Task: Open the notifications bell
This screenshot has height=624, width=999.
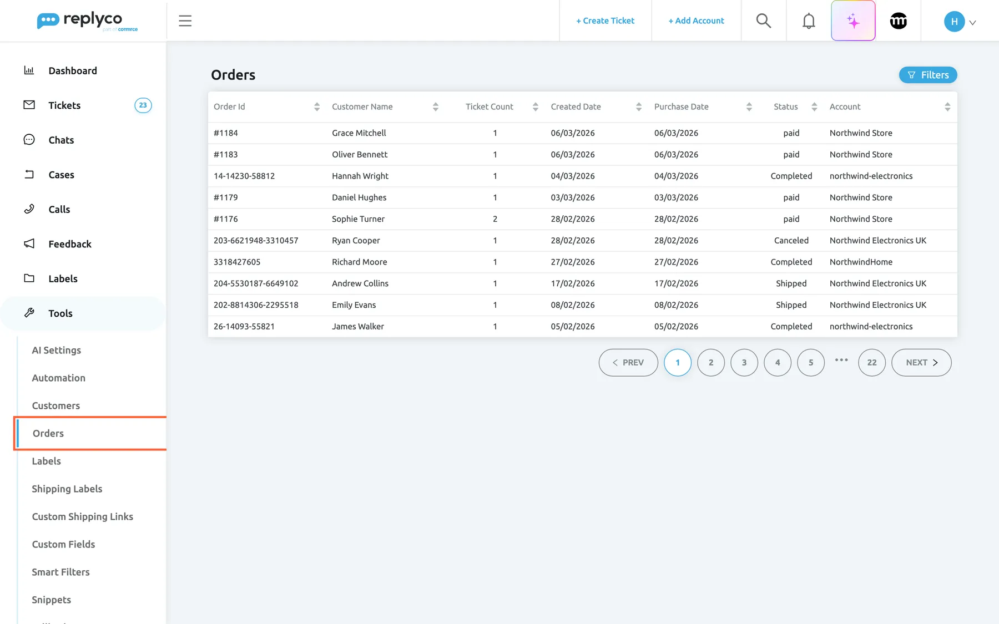Action: click(x=809, y=21)
